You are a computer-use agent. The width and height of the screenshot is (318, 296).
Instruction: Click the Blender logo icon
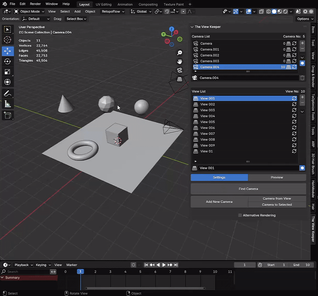coord(5,4)
